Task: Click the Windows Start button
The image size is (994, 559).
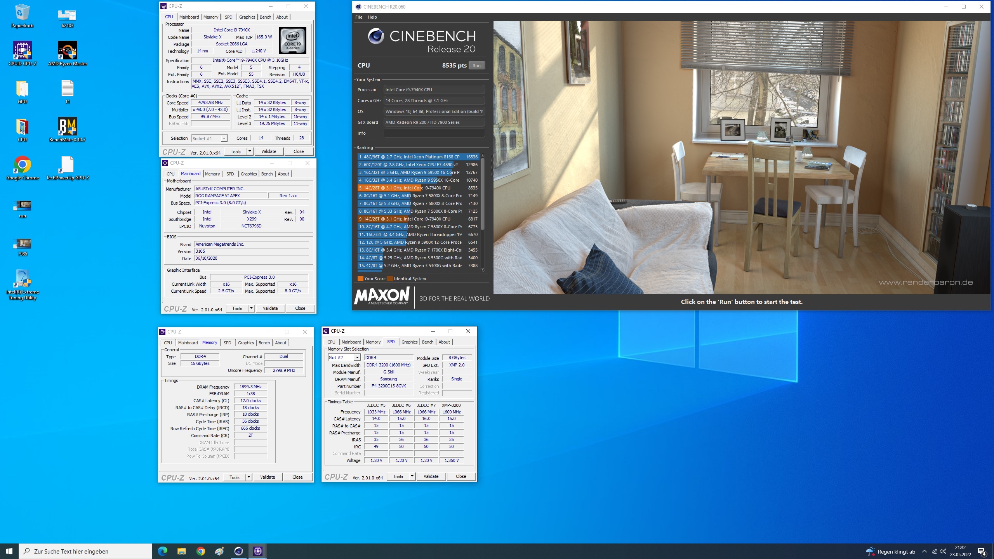Action: click(x=9, y=551)
